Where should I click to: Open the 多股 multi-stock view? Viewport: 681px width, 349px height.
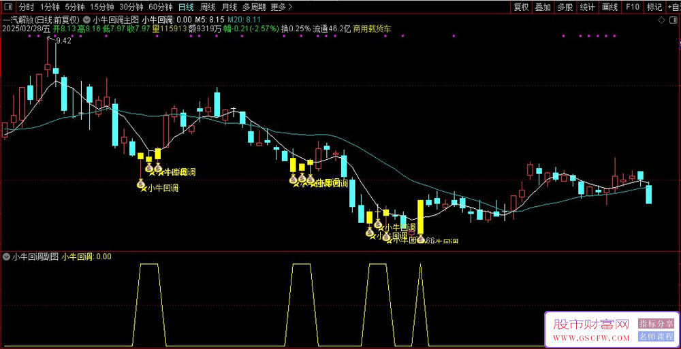[565, 7]
